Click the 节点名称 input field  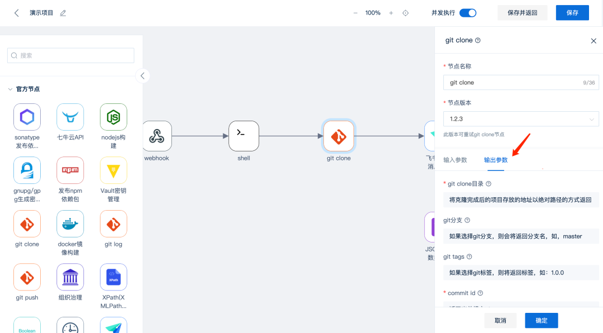(x=521, y=82)
